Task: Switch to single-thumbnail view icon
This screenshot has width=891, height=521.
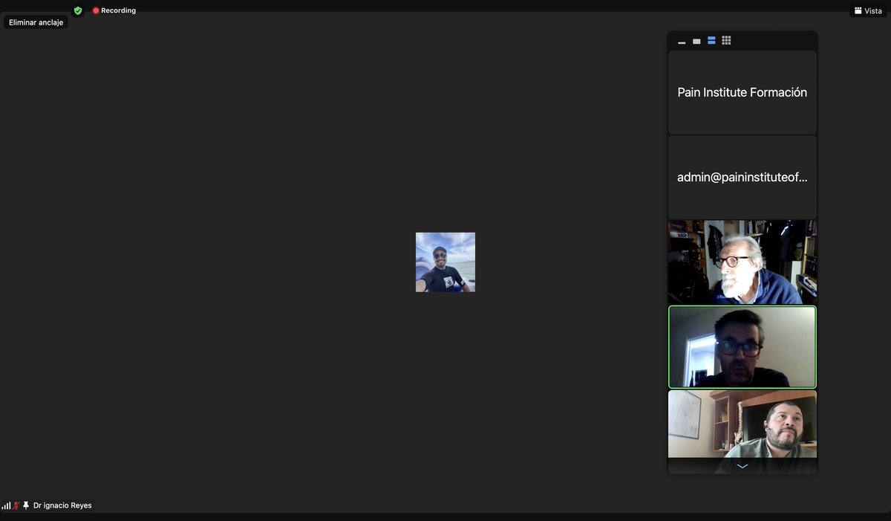Action: coord(696,41)
